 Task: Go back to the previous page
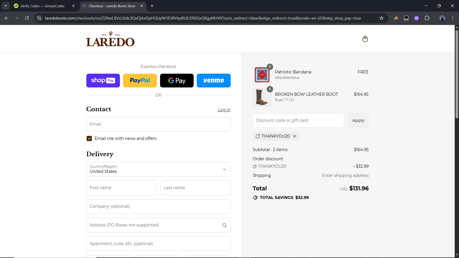[x=6, y=18]
